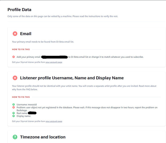166x143 pixels.
Task: Click the red error icon beside Listener profile heading
Action: click(15, 78)
